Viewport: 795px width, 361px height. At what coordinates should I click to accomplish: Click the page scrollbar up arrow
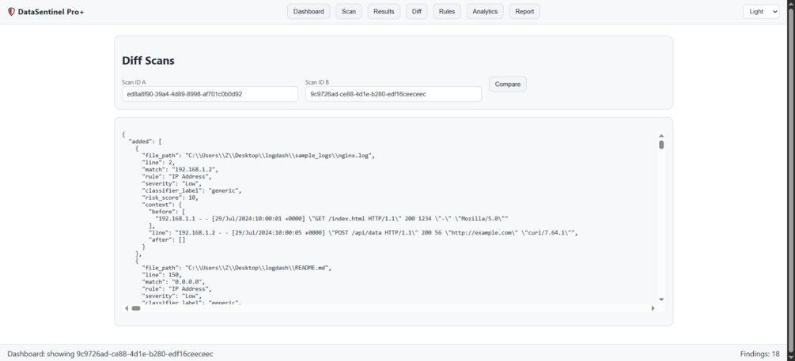(x=790, y=4)
